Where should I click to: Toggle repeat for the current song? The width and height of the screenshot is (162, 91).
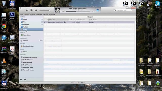coord(62,12)
